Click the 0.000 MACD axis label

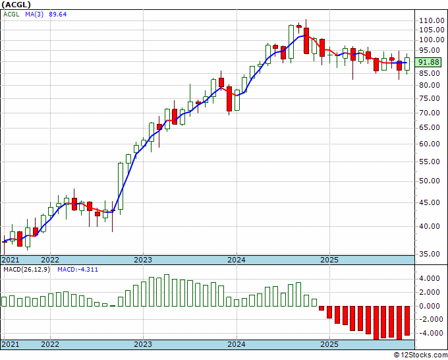430,306
